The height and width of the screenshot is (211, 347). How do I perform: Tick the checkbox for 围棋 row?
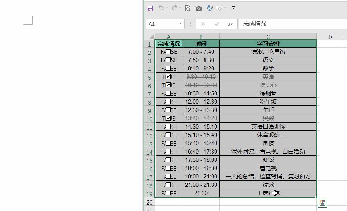[168, 143]
